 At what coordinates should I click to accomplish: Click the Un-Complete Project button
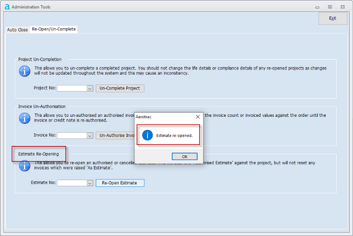[x=120, y=88]
